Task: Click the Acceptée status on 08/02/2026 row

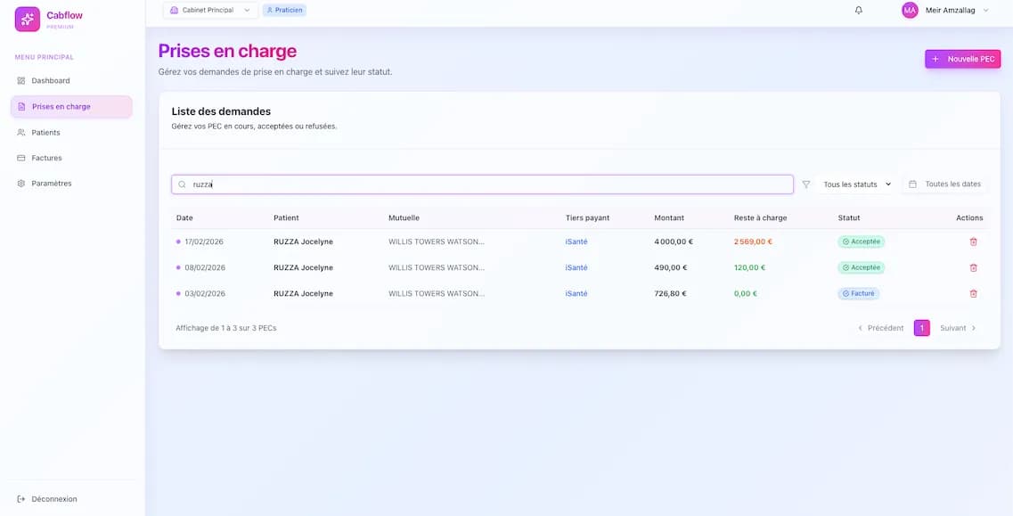Action: pyautogui.click(x=862, y=267)
